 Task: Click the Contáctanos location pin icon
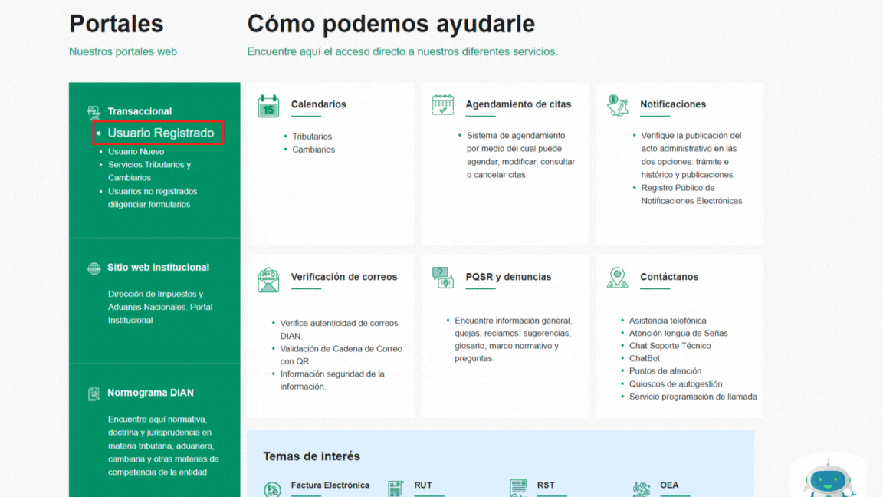(617, 277)
